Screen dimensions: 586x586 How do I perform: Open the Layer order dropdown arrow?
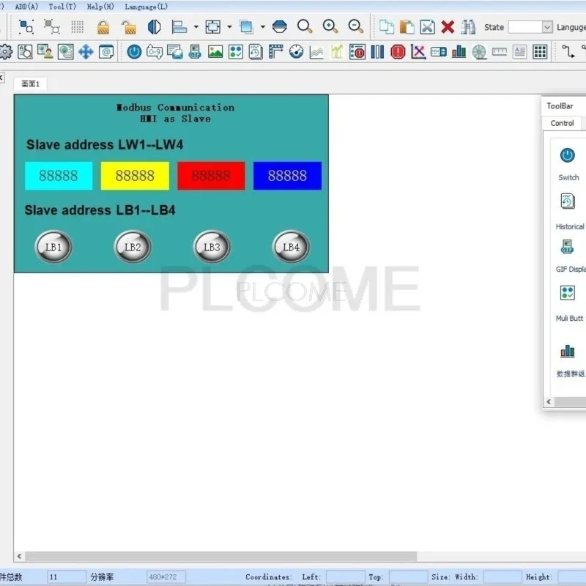pos(263,27)
